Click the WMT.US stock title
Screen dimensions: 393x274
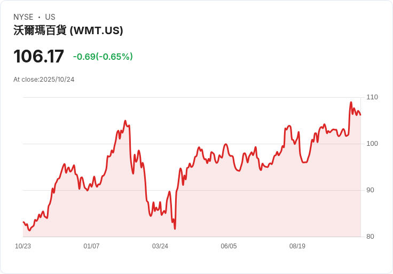point(68,30)
